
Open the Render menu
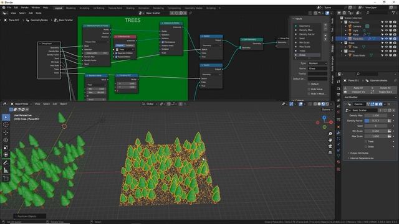25,8
